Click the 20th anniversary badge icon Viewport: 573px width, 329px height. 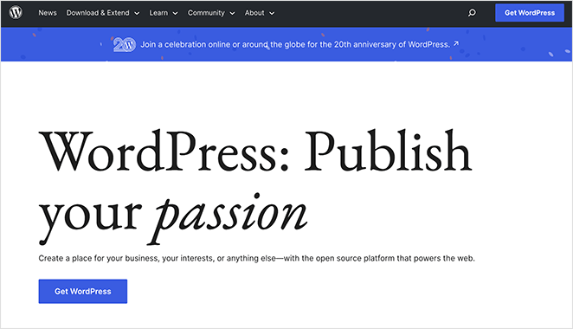click(x=125, y=45)
